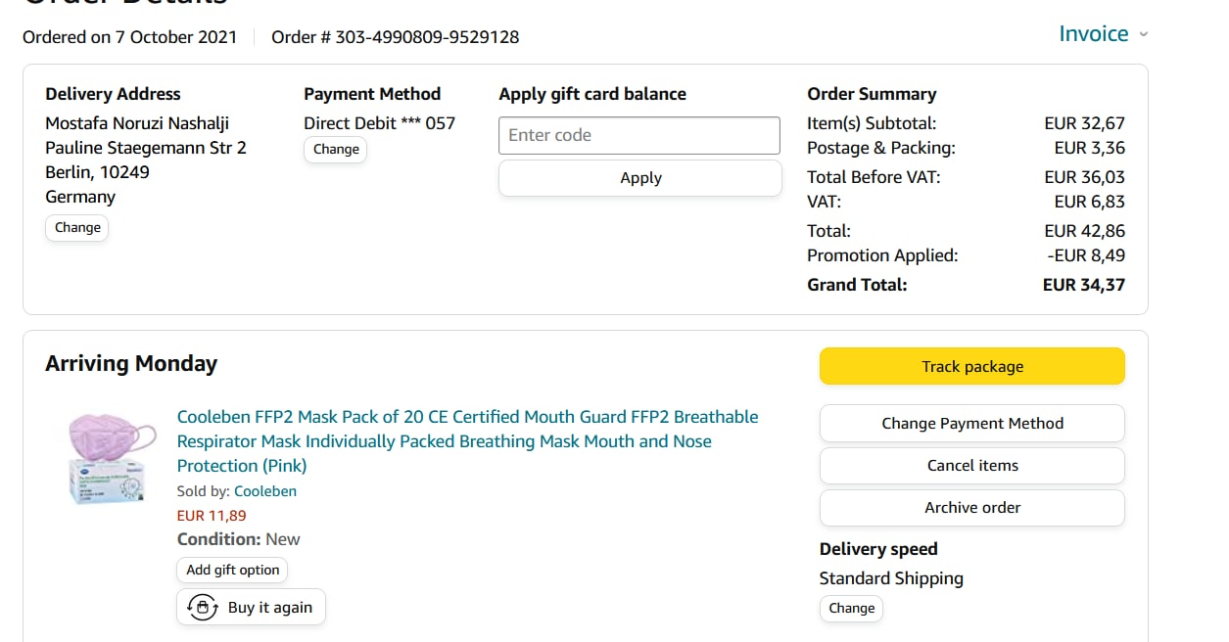This screenshot has height=642, width=1229.
Task: Click the Grand Total amount EUR 34,37
Action: click(x=1083, y=285)
